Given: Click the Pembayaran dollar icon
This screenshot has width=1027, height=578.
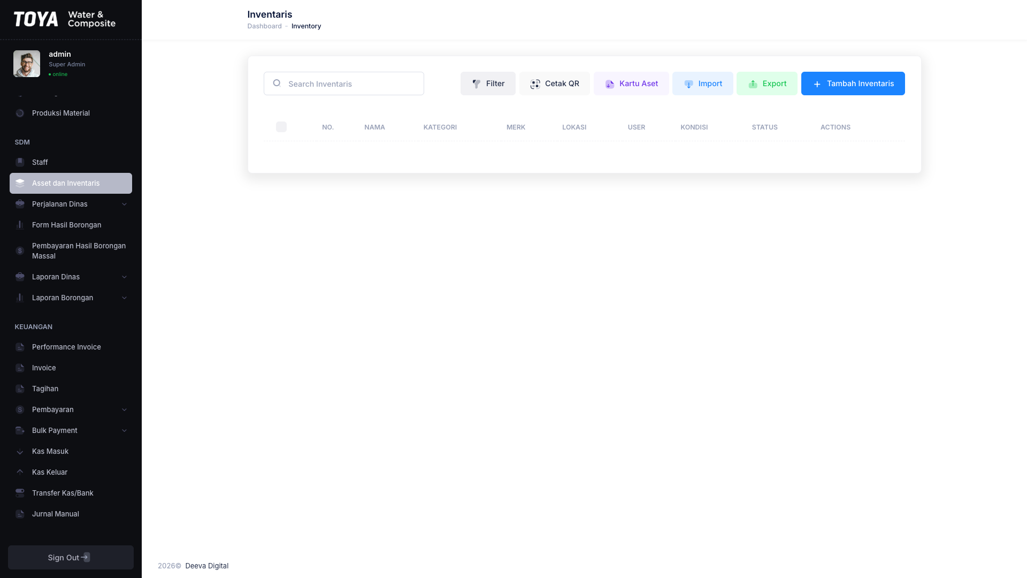Looking at the screenshot, I should click(20, 409).
